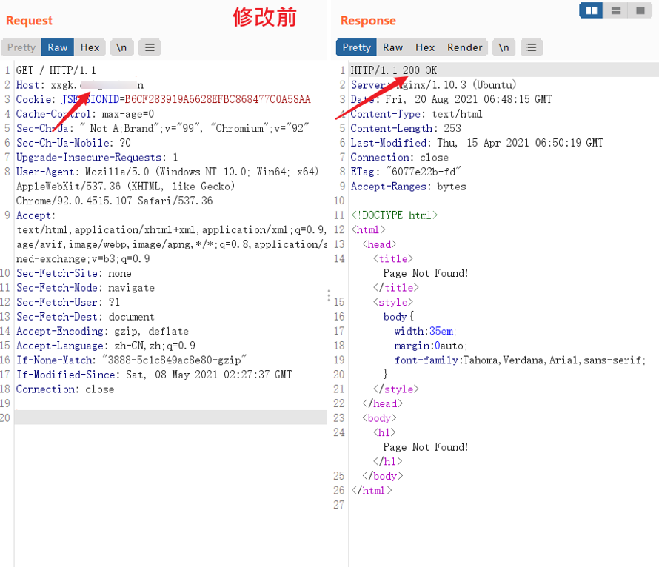
Task: Choose side-by-side split layout icon
Action: (592, 10)
